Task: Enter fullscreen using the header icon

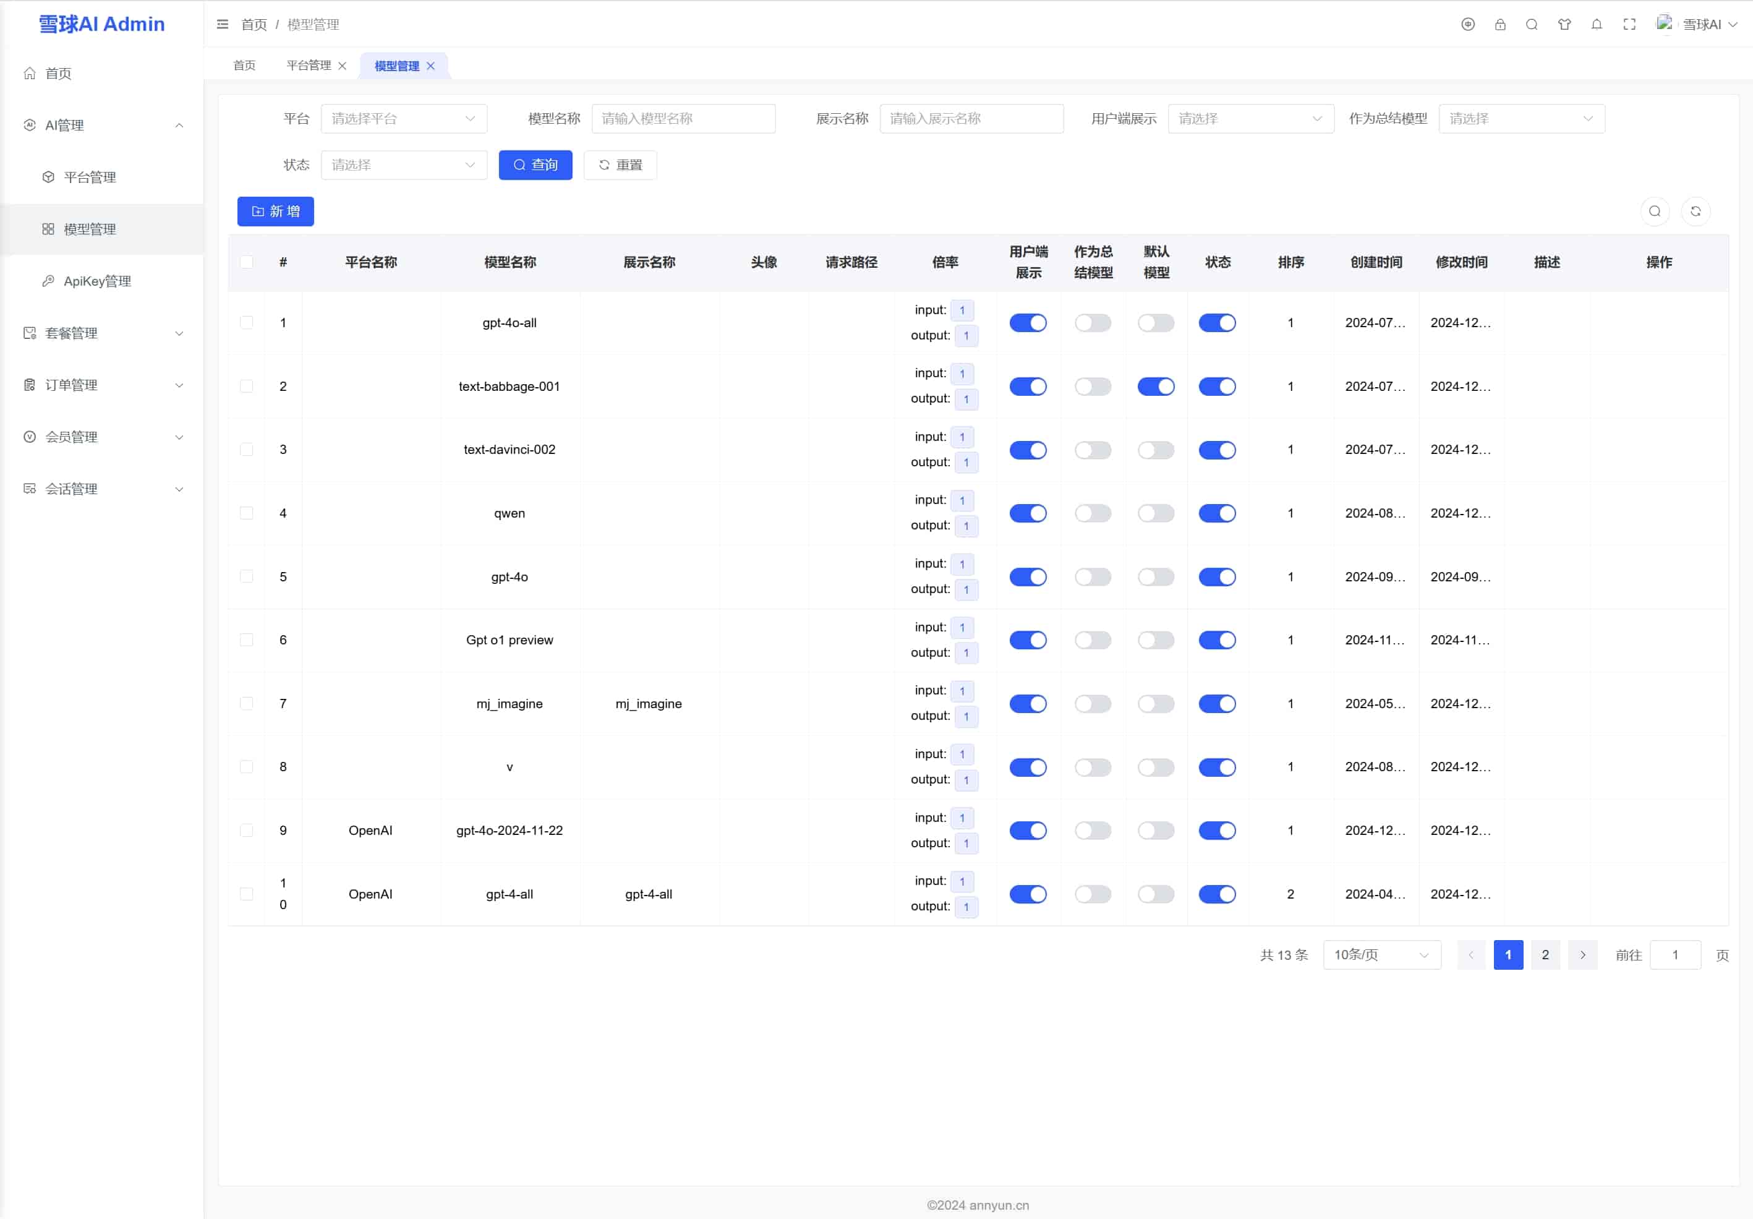Action: tap(1629, 25)
